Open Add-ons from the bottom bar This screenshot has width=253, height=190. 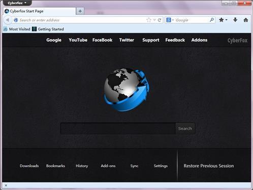108,166
